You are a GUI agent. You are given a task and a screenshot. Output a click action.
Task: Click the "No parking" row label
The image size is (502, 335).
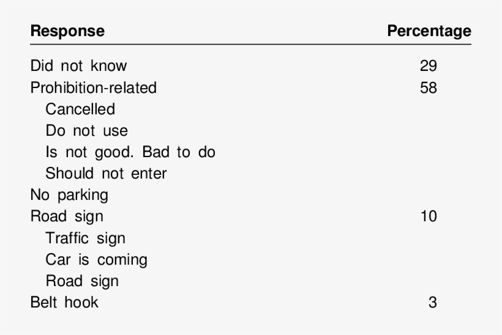69,195
